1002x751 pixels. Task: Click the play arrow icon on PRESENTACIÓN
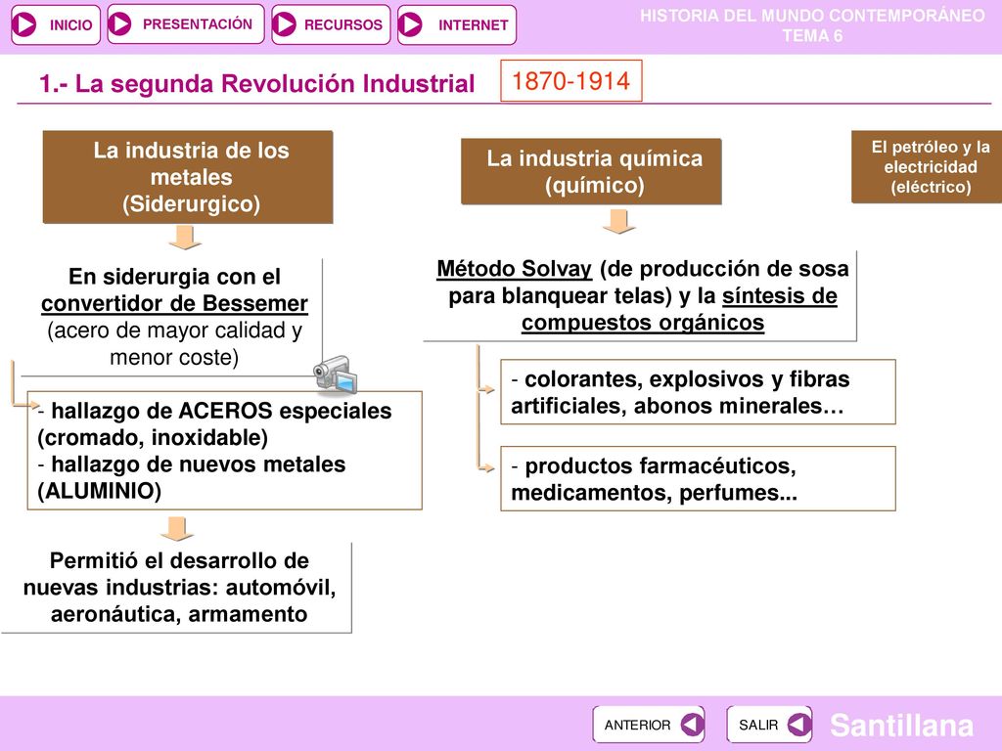pyautogui.click(x=119, y=24)
